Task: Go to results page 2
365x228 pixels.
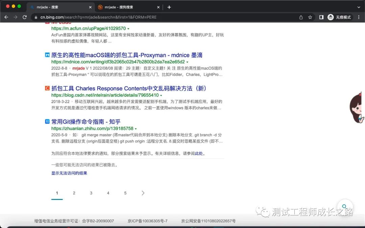Action: (x=74, y=193)
